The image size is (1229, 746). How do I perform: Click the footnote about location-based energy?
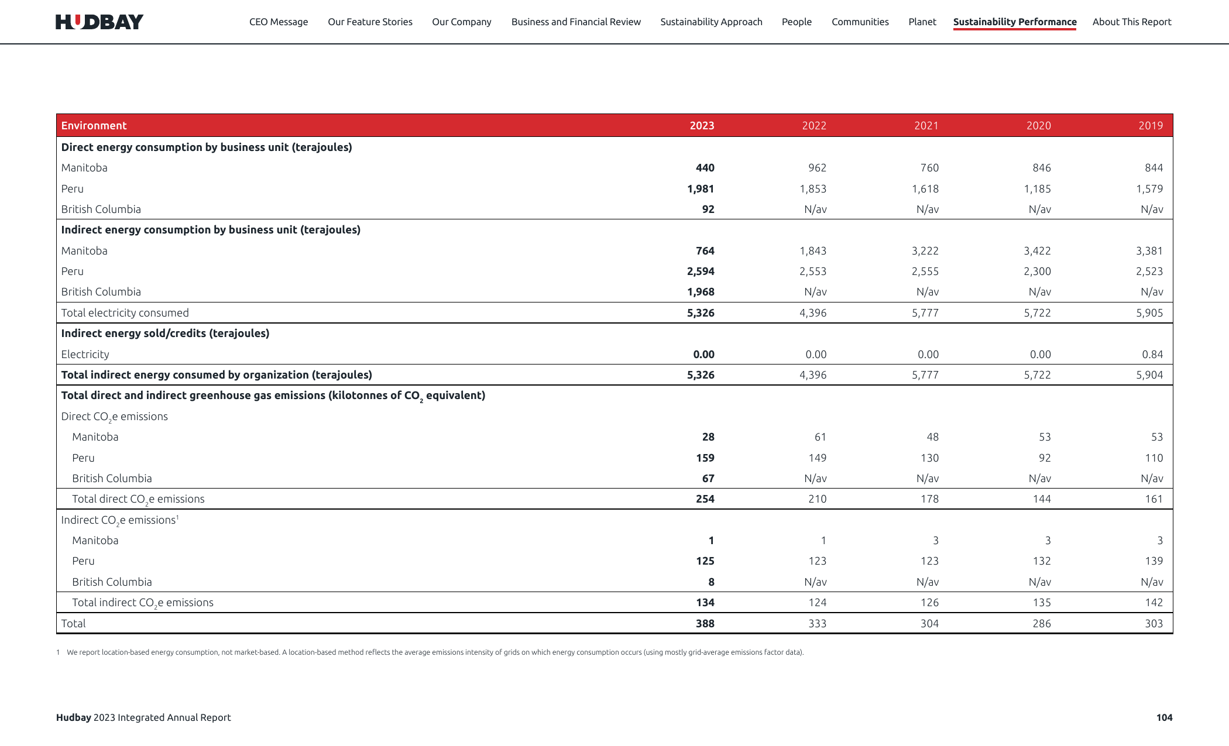pos(430,652)
